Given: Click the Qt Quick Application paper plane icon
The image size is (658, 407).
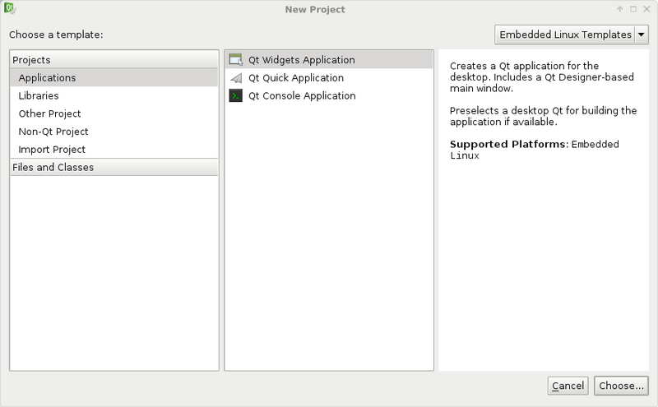Looking at the screenshot, I should pos(236,77).
